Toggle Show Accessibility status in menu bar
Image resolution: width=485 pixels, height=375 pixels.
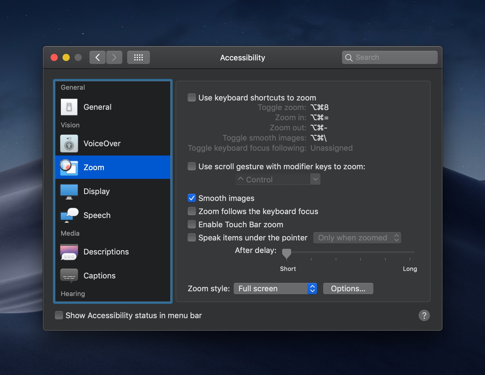coord(59,315)
